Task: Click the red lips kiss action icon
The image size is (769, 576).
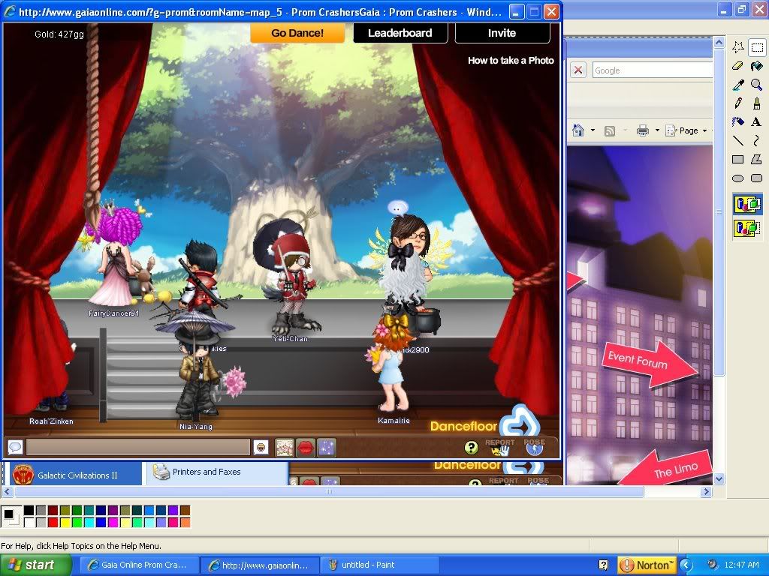Action: (306, 448)
